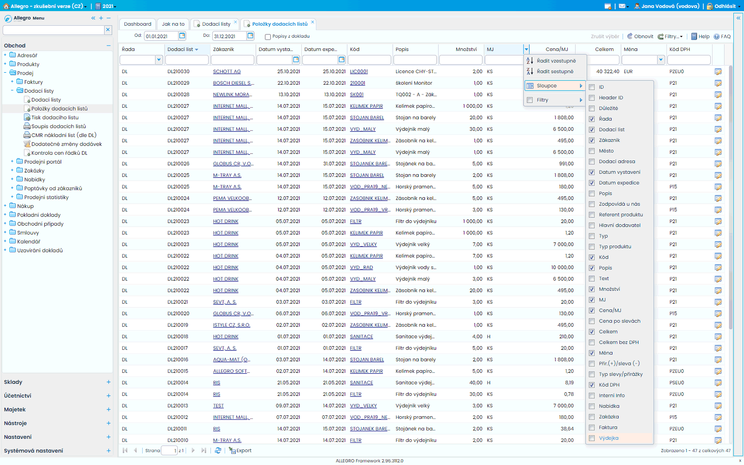Viewport: 744px width, 465px height.
Task: Go to the last page
Action: [203, 450]
